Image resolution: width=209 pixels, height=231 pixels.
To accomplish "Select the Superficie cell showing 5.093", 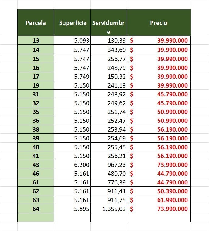I will pos(72,40).
